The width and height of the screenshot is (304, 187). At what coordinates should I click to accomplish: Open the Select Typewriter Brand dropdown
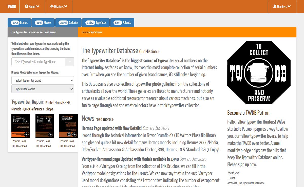43,80
